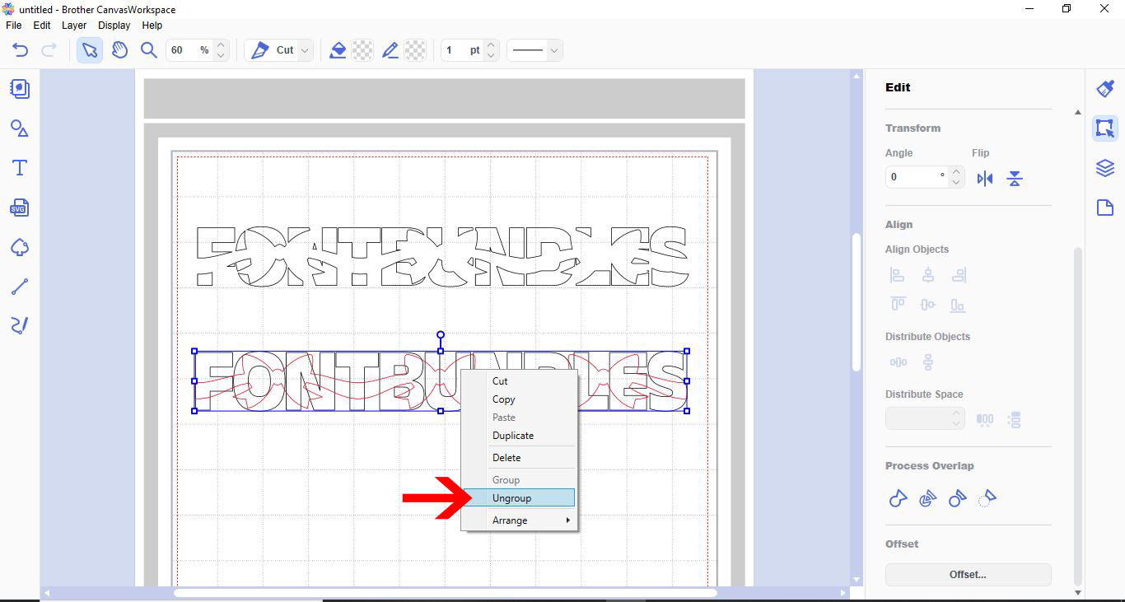This screenshot has width=1125, height=602.
Task: Open the Properties paint panel icon
Action: click(x=1105, y=89)
